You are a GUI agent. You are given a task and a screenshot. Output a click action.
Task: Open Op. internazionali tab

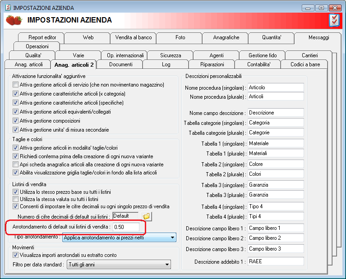pos(124,55)
